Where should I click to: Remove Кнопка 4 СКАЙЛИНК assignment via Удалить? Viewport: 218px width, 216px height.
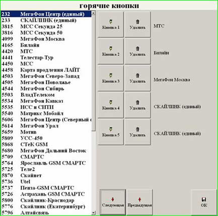click(137, 105)
